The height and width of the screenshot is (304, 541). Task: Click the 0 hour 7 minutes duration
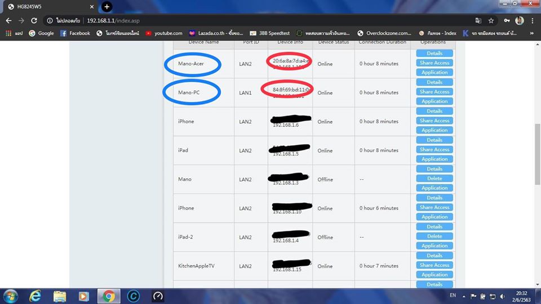[379, 266]
